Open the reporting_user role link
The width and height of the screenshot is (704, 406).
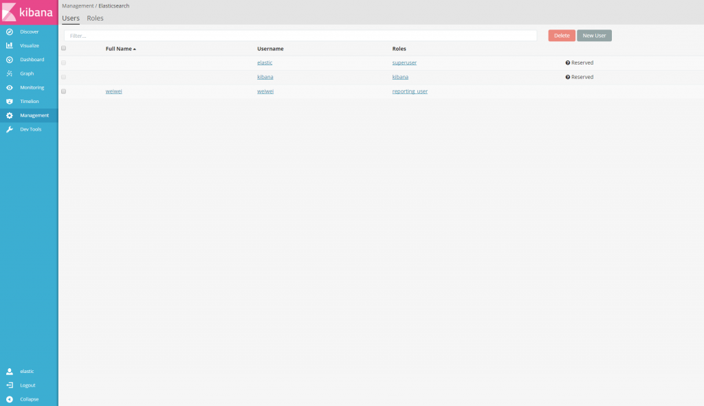click(x=410, y=91)
